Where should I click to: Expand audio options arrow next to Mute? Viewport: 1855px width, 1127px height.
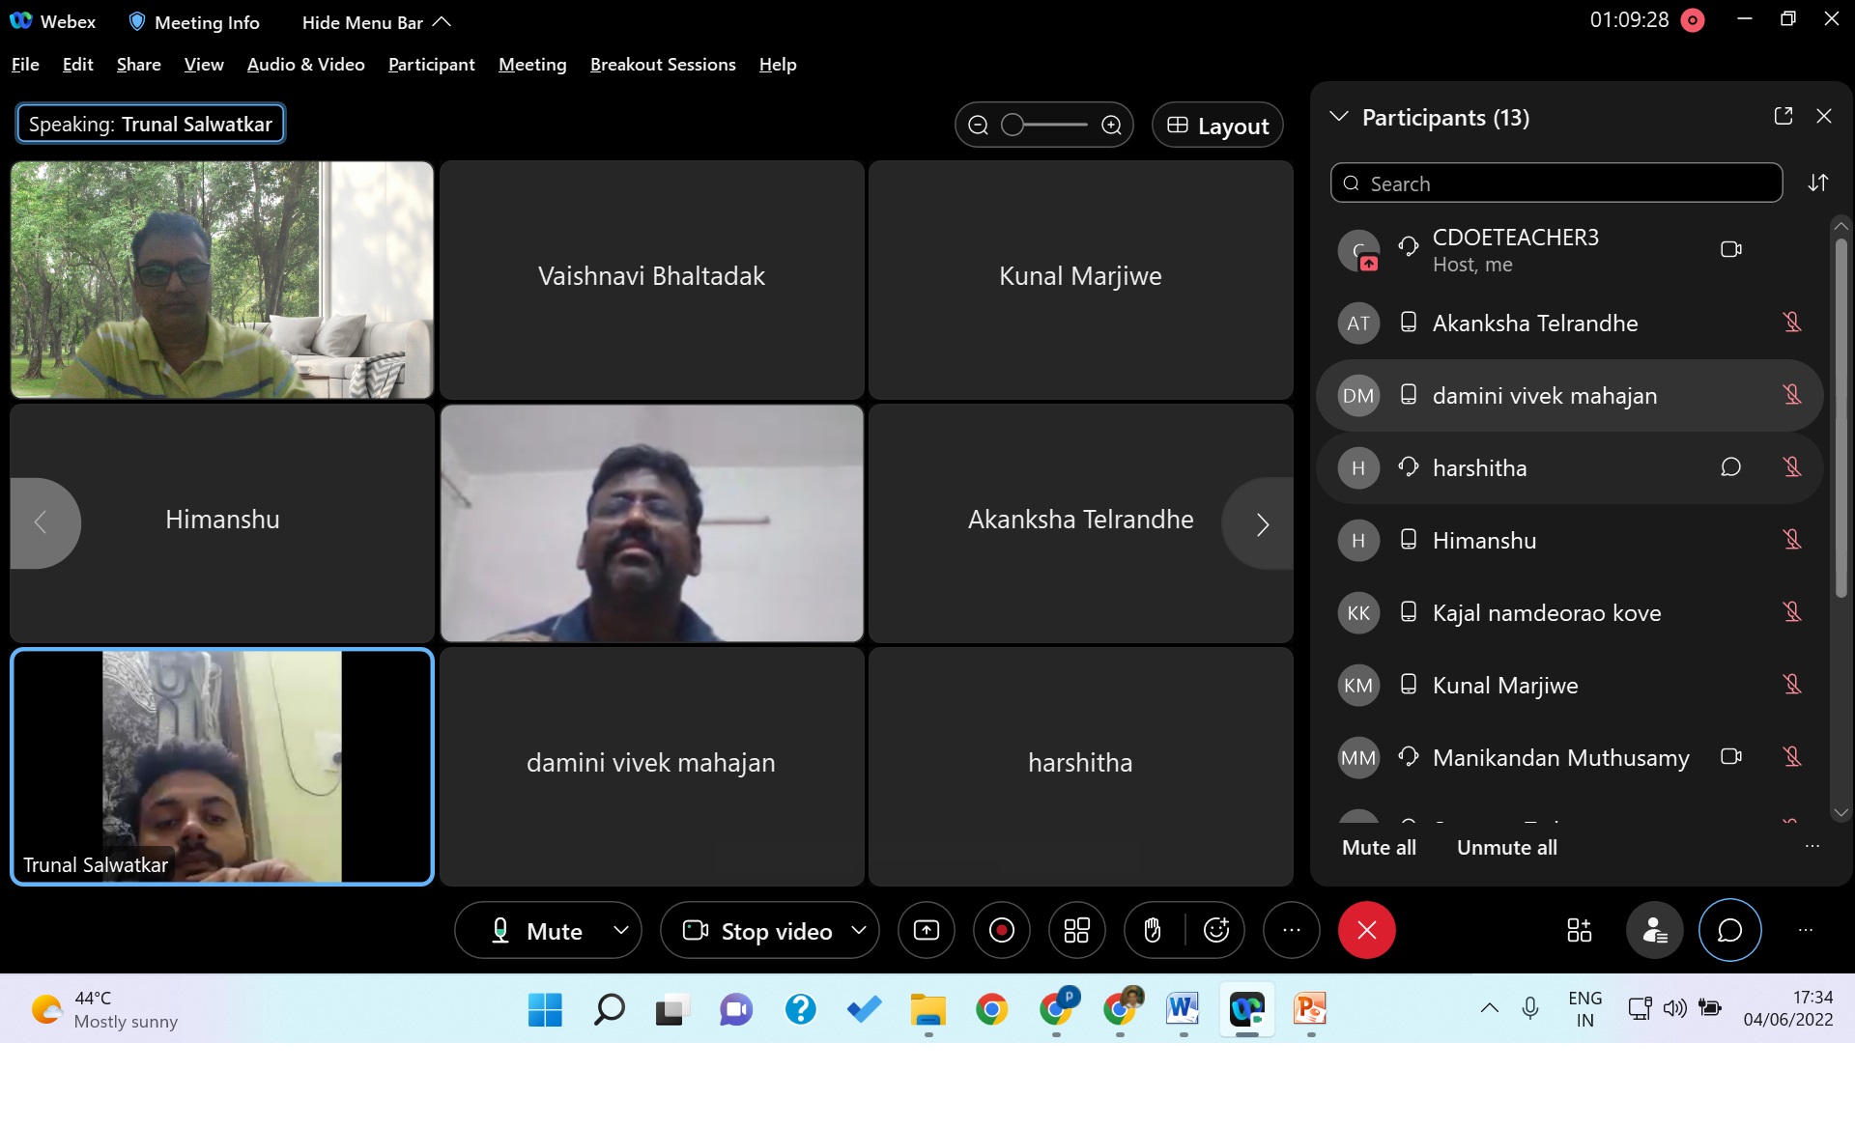click(x=621, y=930)
